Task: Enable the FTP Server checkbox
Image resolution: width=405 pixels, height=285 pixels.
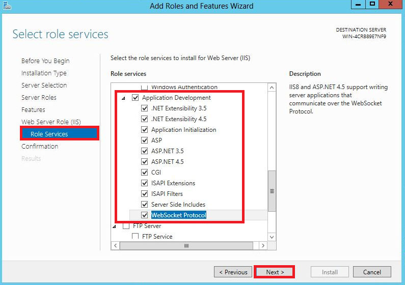Action: click(x=126, y=226)
